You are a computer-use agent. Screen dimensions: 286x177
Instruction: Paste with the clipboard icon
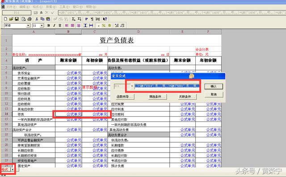(x=48, y=19)
